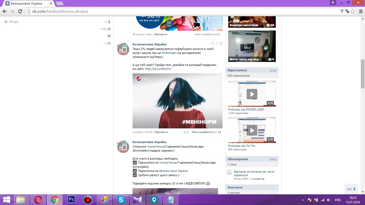Open Photoshop from the taskbar
365x205 pixels.
(71, 200)
